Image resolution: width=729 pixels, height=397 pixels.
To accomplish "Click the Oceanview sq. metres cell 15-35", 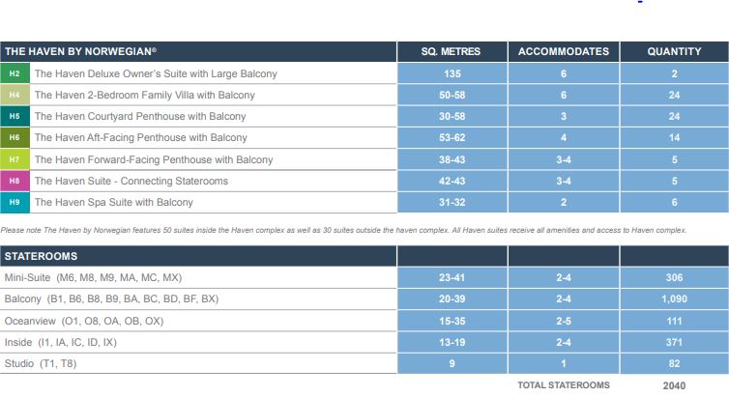I will click(x=451, y=321).
